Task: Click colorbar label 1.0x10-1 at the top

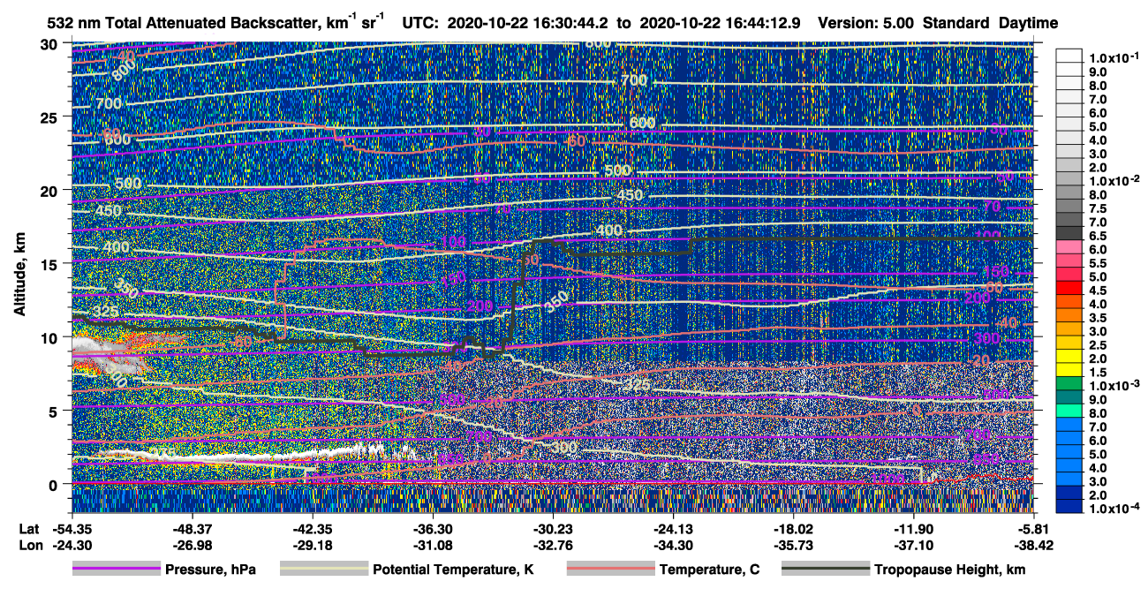Action: point(1115,57)
